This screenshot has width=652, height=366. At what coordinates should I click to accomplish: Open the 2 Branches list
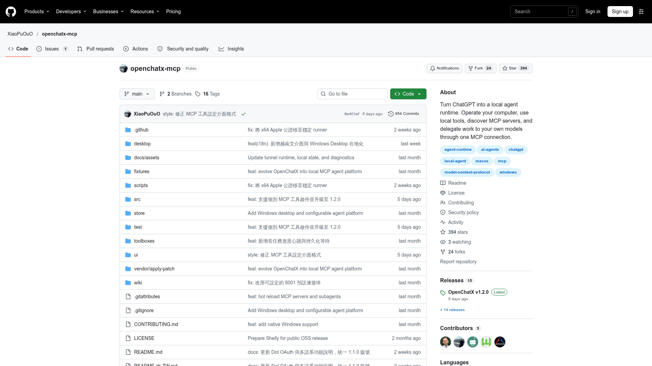176,94
